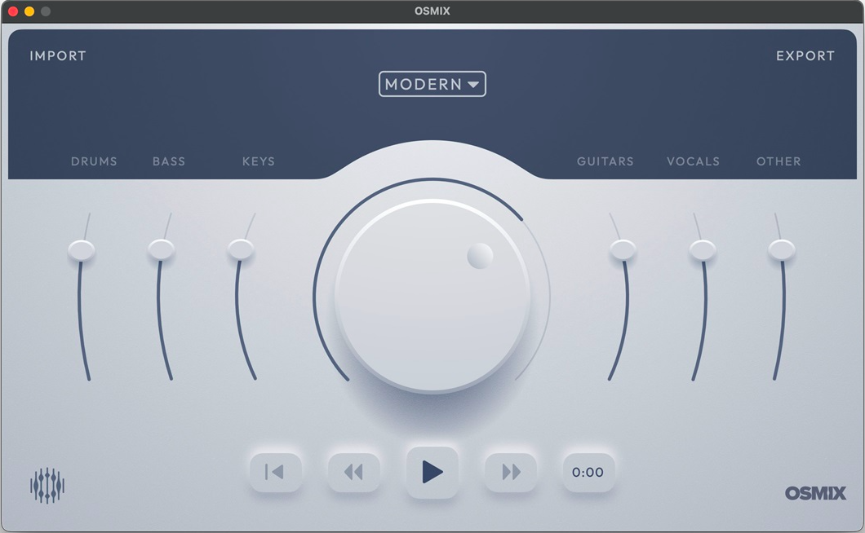
Task: Click the BASS slider handle
Action: pyautogui.click(x=161, y=249)
